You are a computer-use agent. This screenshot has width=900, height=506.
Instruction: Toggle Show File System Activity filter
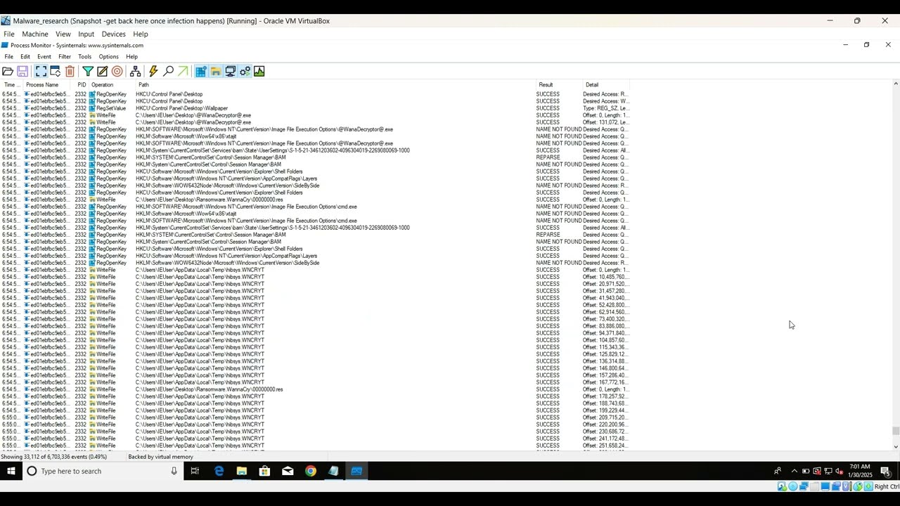pyautogui.click(x=215, y=71)
